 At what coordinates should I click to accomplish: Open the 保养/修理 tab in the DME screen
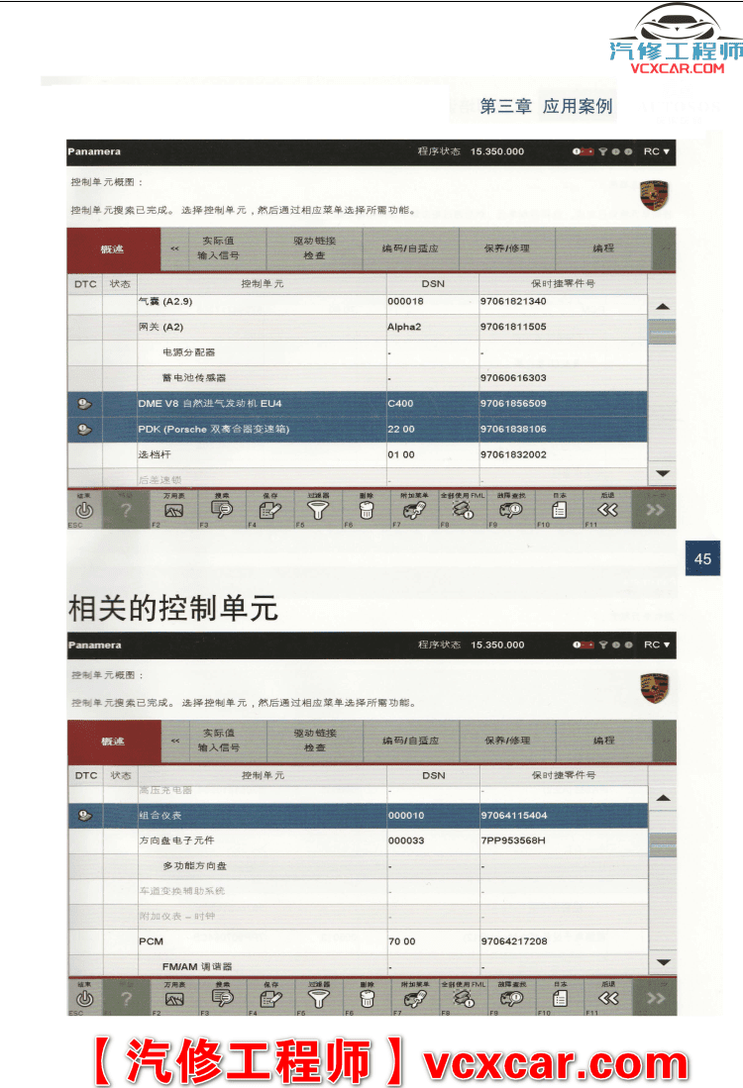pos(507,247)
